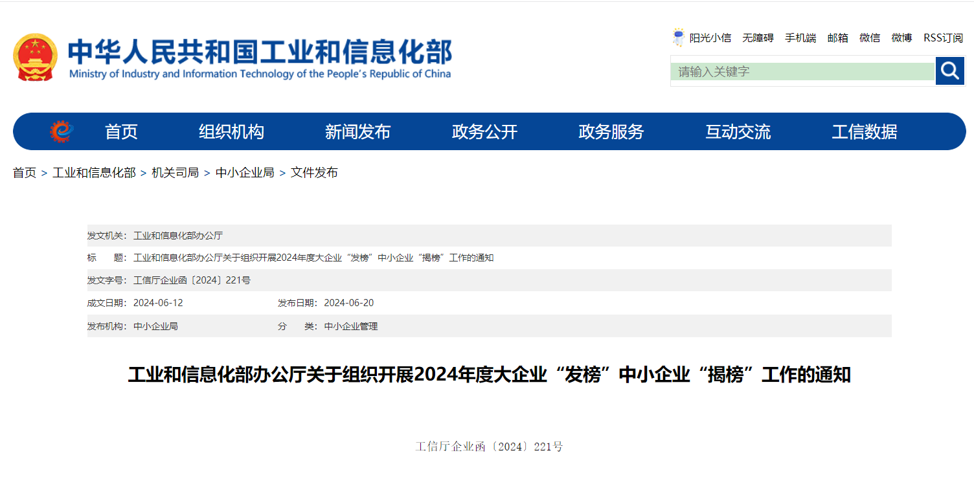974x477 pixels.
Task: Open the 首页 navigation menu item
Action: click(x=121, y=132)
